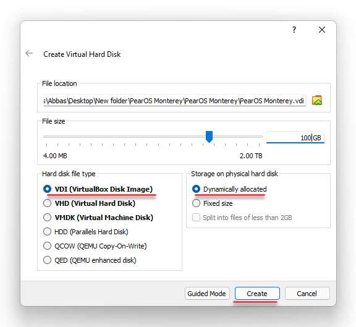Click the file size slider handle

[x=209, y=137]
